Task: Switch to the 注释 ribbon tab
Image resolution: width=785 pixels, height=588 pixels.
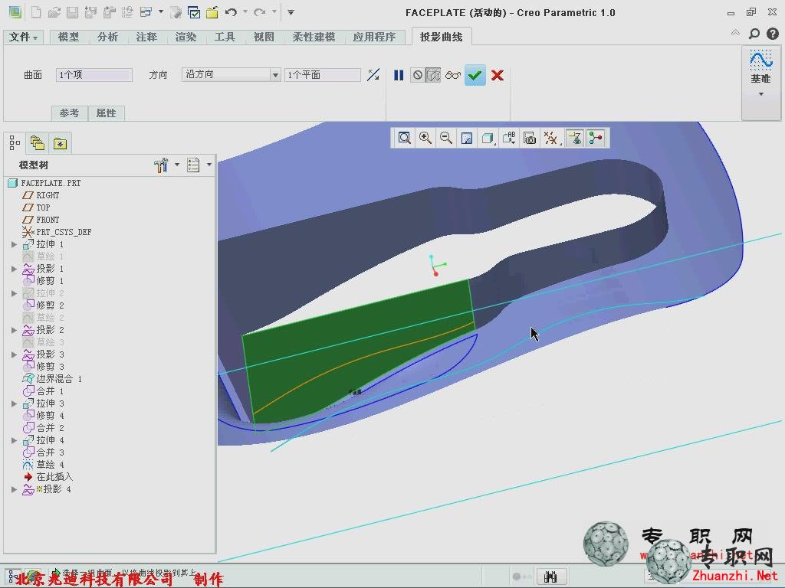Action: point(146,37)
